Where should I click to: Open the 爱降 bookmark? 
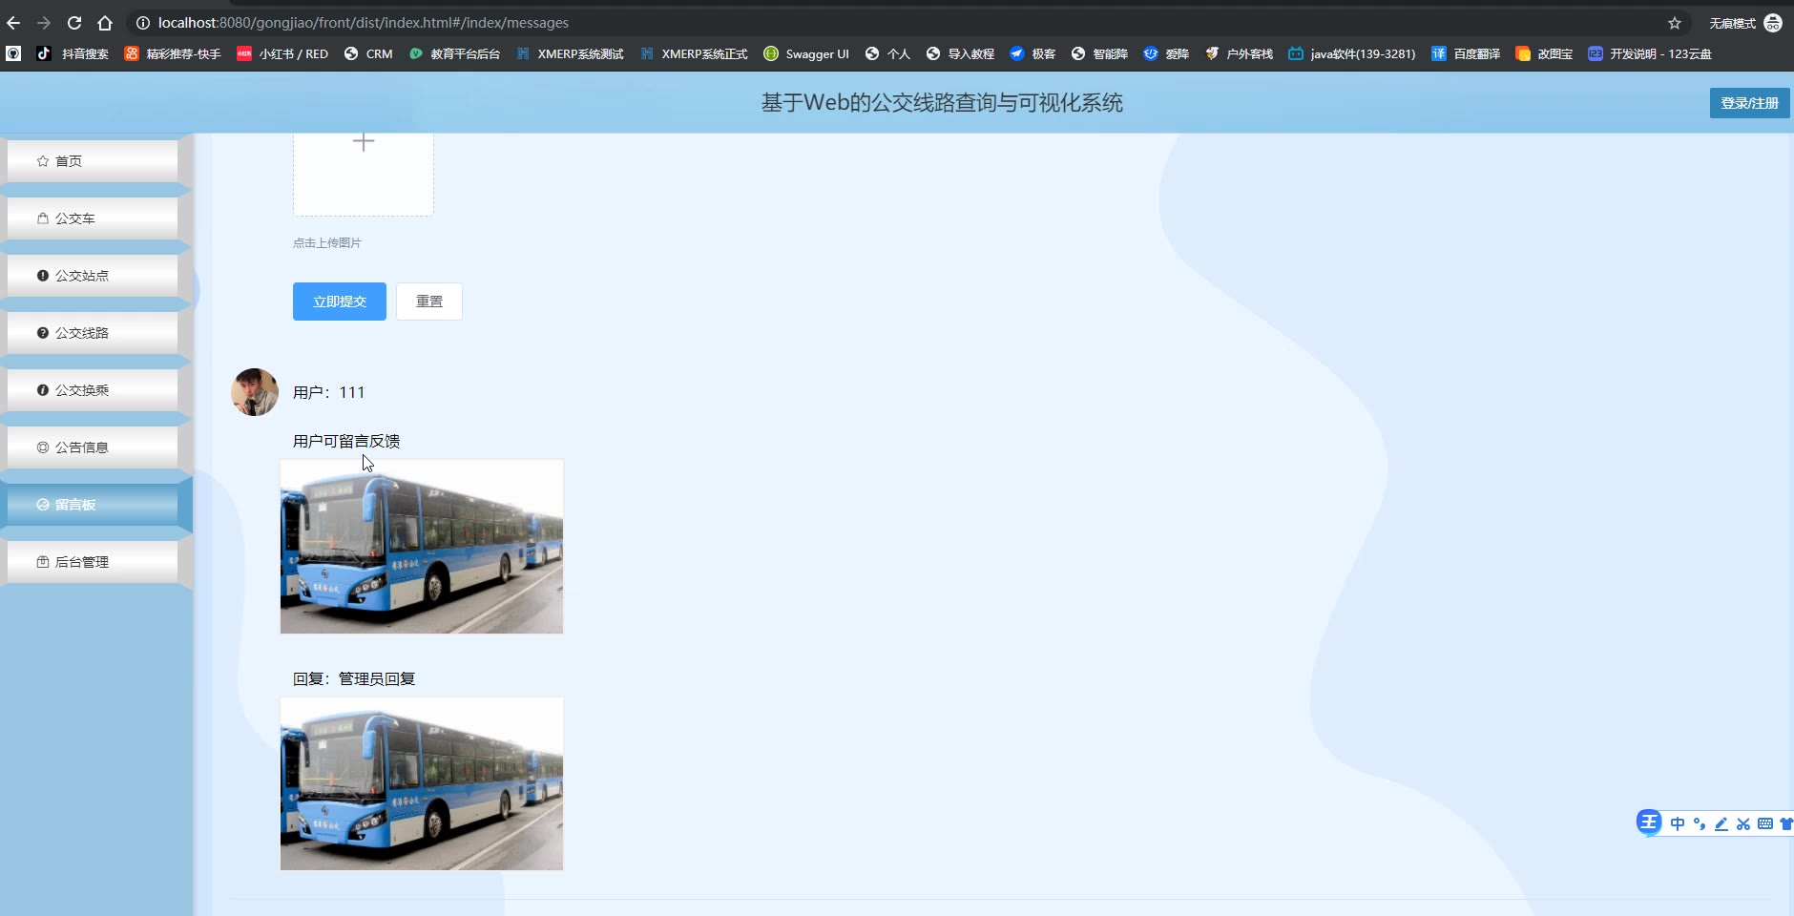click(x=1166, y=53)
